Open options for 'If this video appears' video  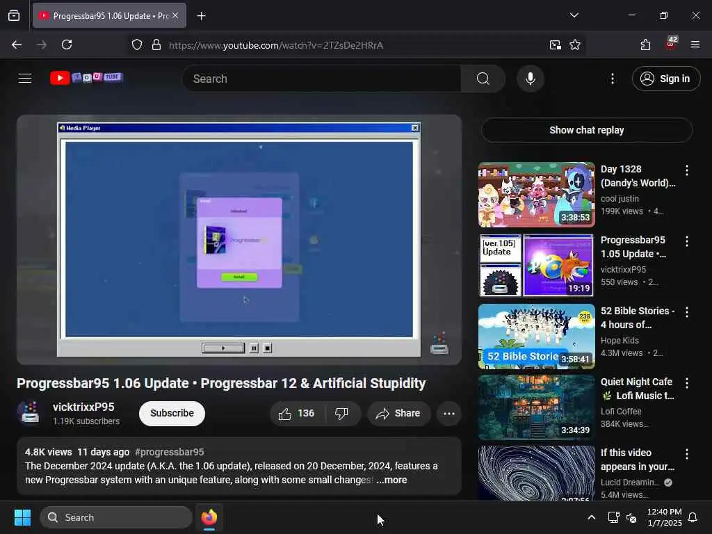coord(686,453)
